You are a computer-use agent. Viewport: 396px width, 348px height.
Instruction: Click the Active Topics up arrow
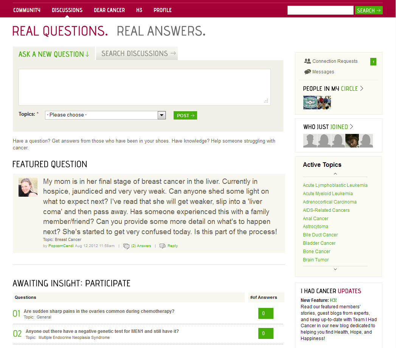(x=335, y=174)
